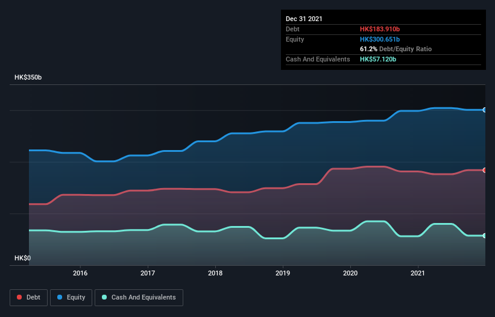Image resolution: width=495 pixels, height=317 pixels.
Task: Select the blue Equity endpoint marker
Action: pos(485,110)
